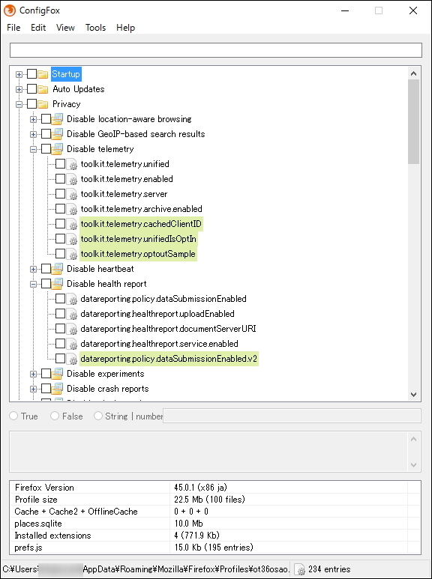
Task: Click the gear icon of datareporting.healthreport.service.enabled
Action: [x=72, y=344]
